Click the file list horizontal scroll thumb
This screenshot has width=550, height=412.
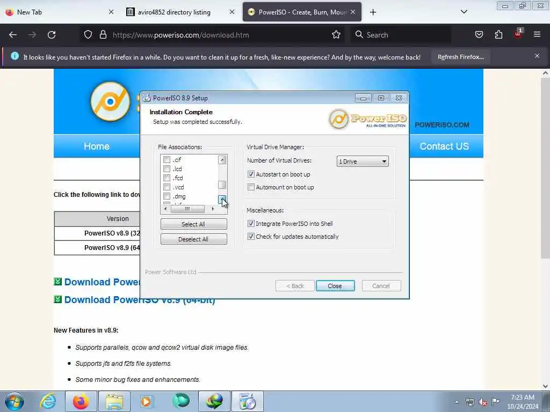pyautogui.click(x=187, y=209)
